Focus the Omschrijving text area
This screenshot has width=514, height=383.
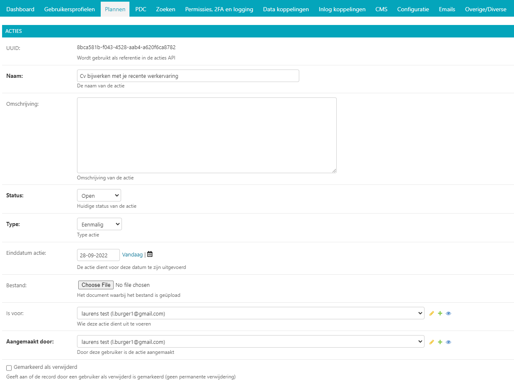(206, 135)
